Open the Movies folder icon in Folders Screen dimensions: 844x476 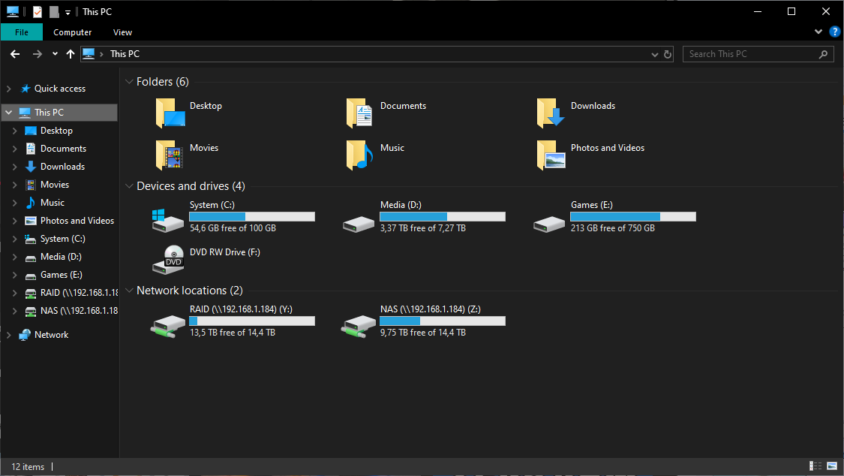click(170, 155)
